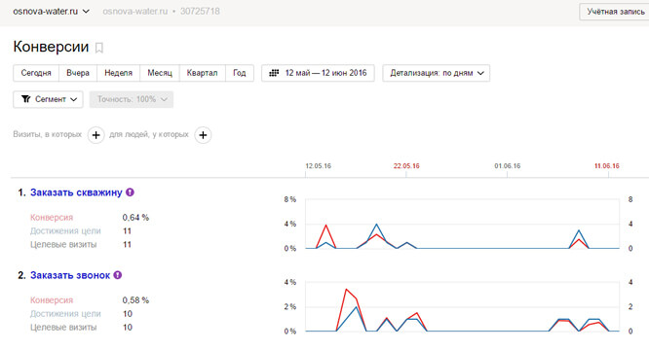The height and width of the screenshot is (350, 649).
Task: Open the calendar icon in the date range
Action: pos(274,73)
